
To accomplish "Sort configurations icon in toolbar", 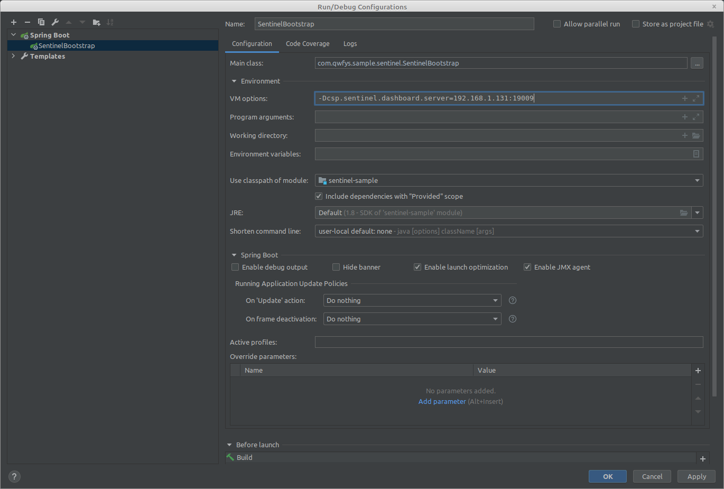I will pos(110,22).
